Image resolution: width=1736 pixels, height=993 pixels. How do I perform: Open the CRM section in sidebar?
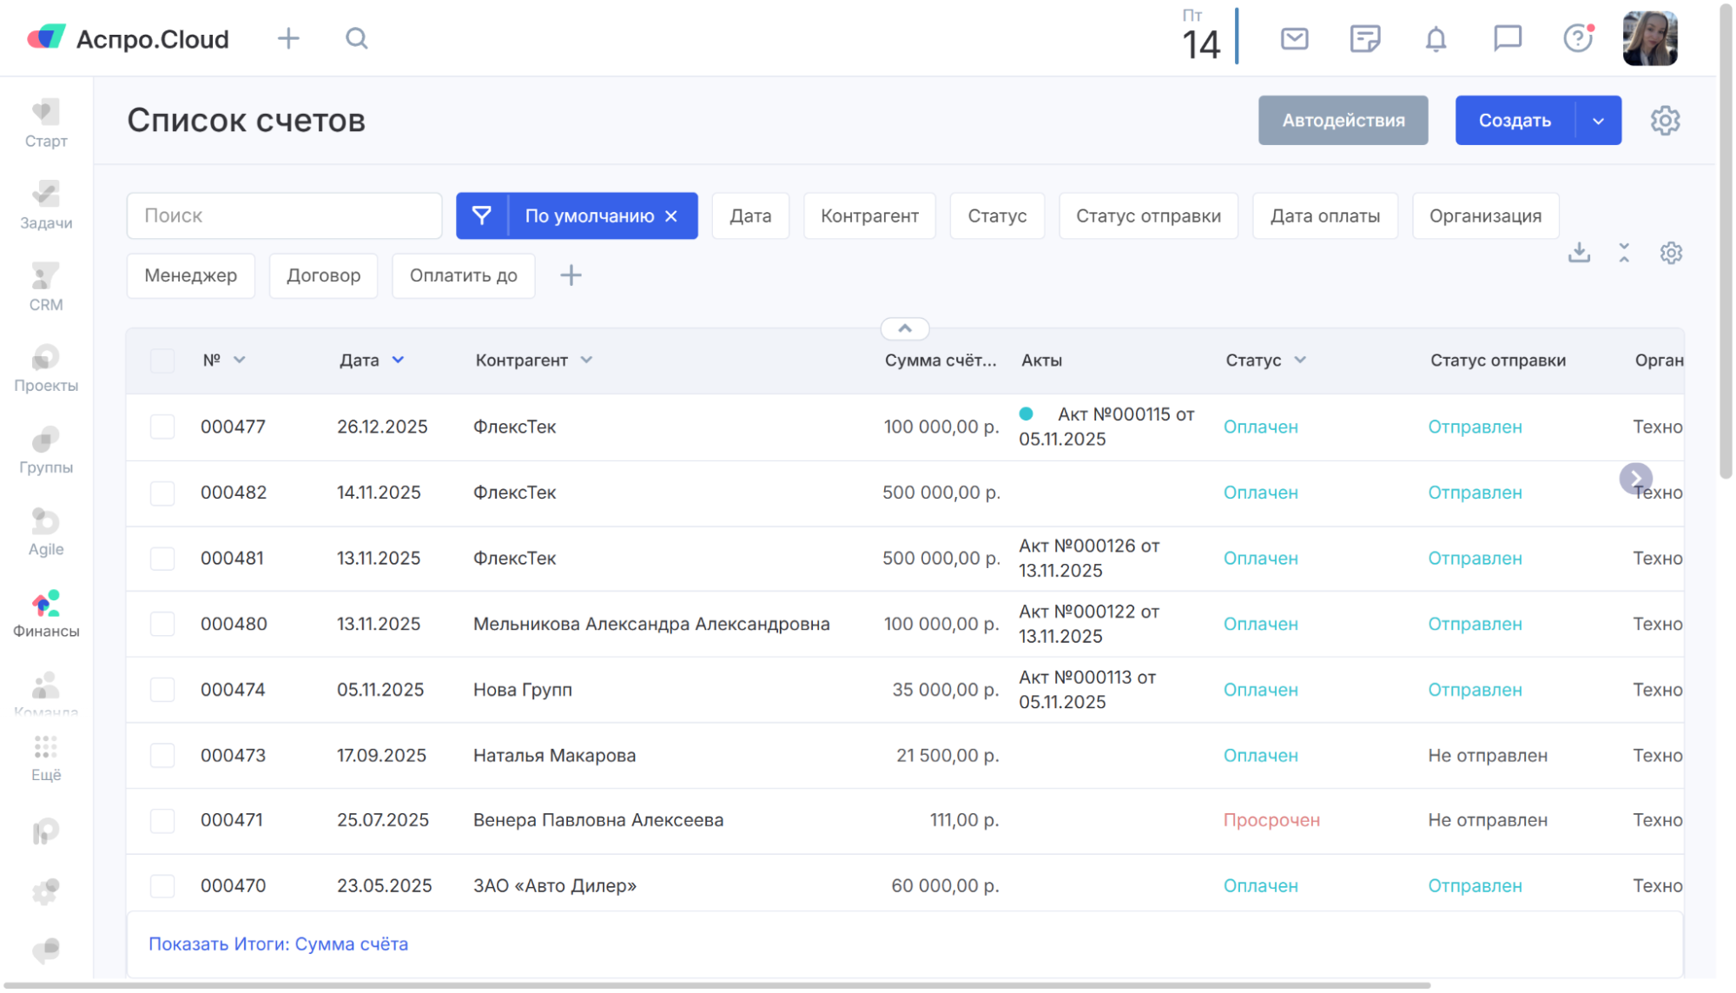[x=46, y=287]
